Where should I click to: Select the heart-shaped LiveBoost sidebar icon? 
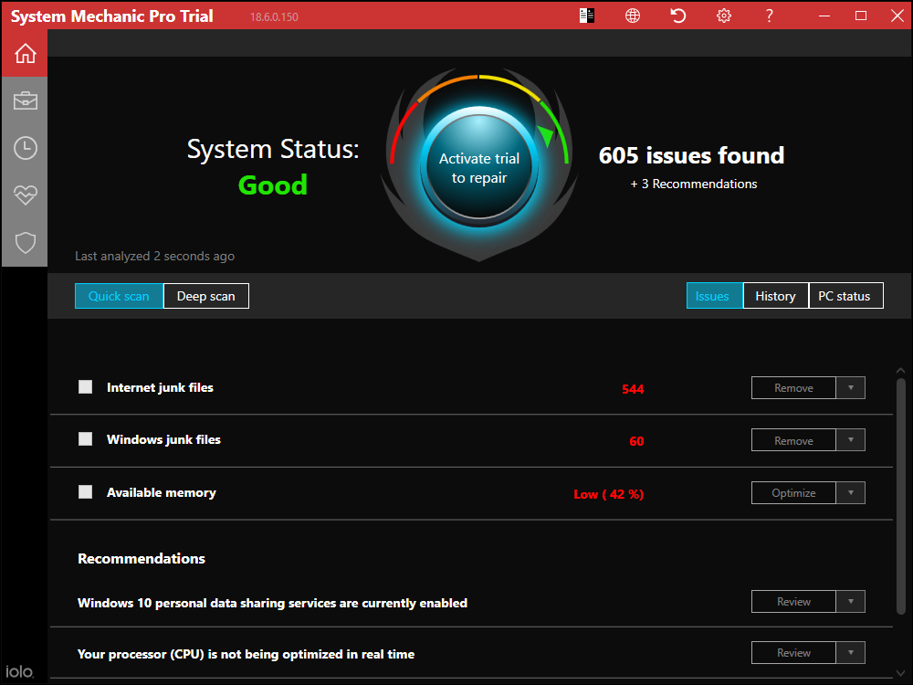(25, 195)
